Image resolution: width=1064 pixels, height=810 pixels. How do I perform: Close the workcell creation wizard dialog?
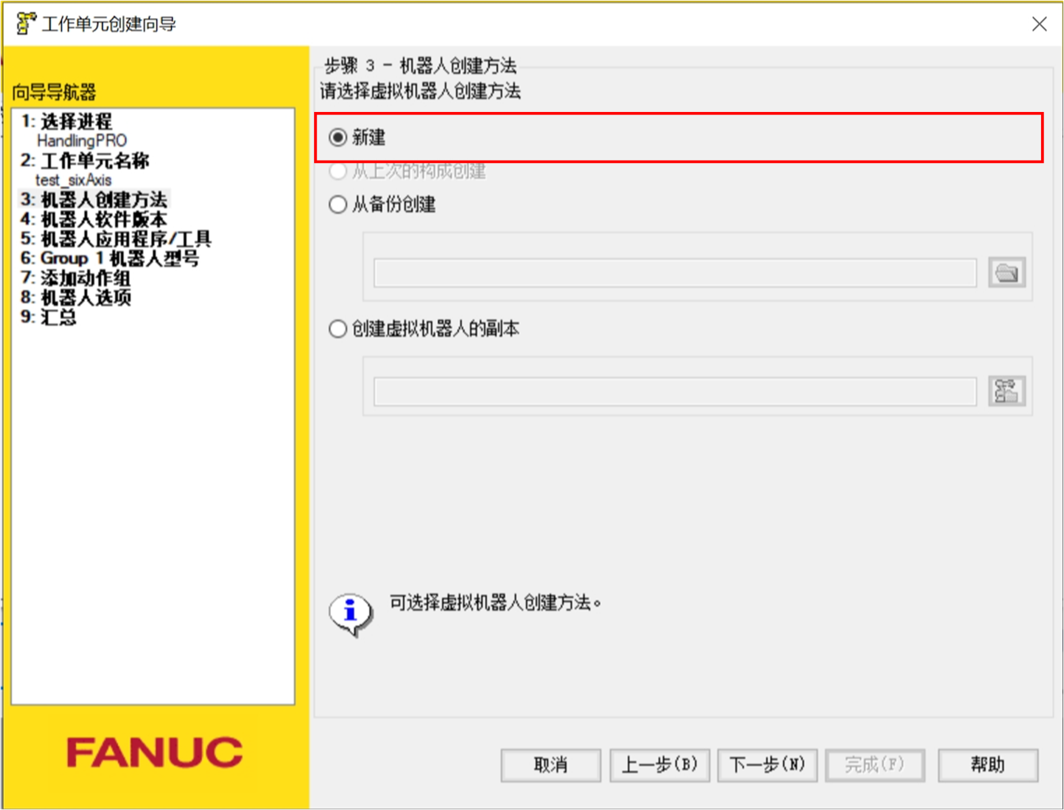click(1039, 24)
